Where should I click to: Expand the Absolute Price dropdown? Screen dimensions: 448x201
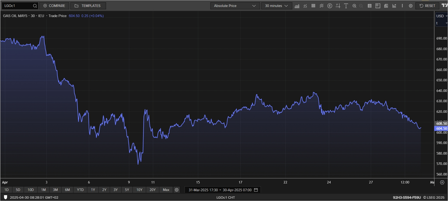[235, 6]
